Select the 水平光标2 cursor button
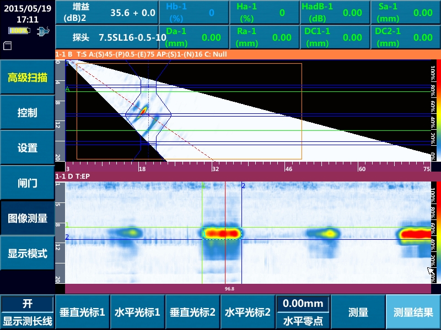The width and height of the screenshot is (441, 330). [x=248, y=312]
